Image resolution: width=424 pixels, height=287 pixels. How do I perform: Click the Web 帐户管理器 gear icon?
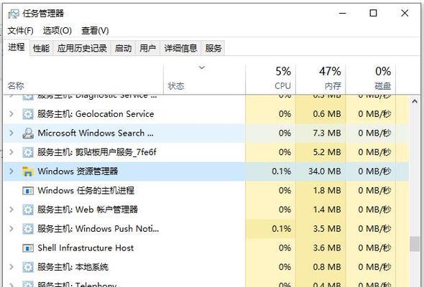pyautogui.click(x=28, y=210)
